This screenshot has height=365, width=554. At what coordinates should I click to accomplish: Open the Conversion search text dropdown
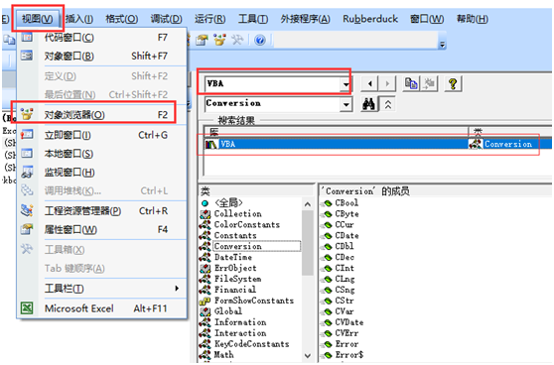346,104
